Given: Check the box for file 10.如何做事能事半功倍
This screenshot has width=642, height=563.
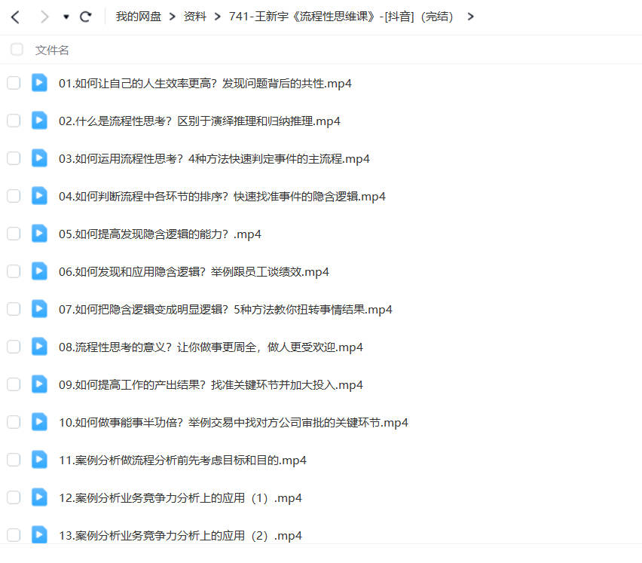Looking at the screenshot, I should (14, 422).
